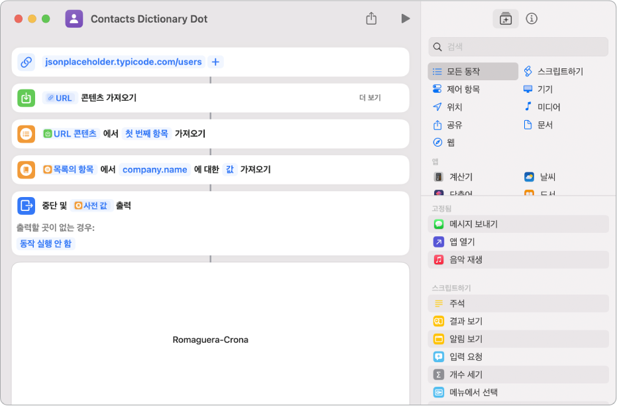
Task: Click the Contacts Dictionary Dot title
Action: [x=148, y=19]
